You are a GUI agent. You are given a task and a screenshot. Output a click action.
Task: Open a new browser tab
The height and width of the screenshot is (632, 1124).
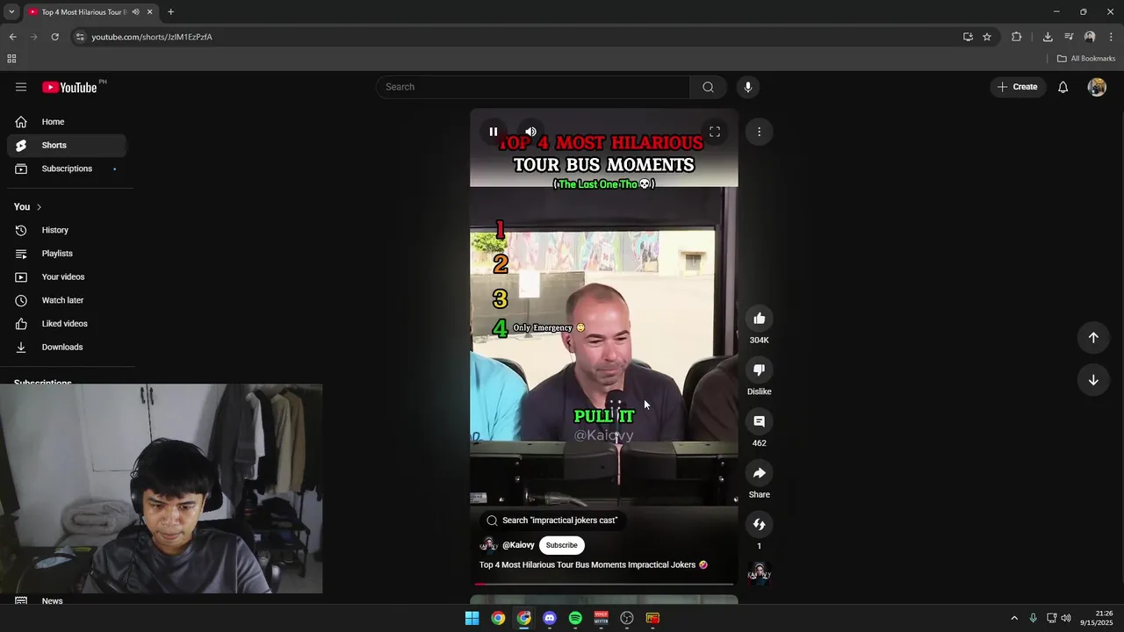pos(170,12)
